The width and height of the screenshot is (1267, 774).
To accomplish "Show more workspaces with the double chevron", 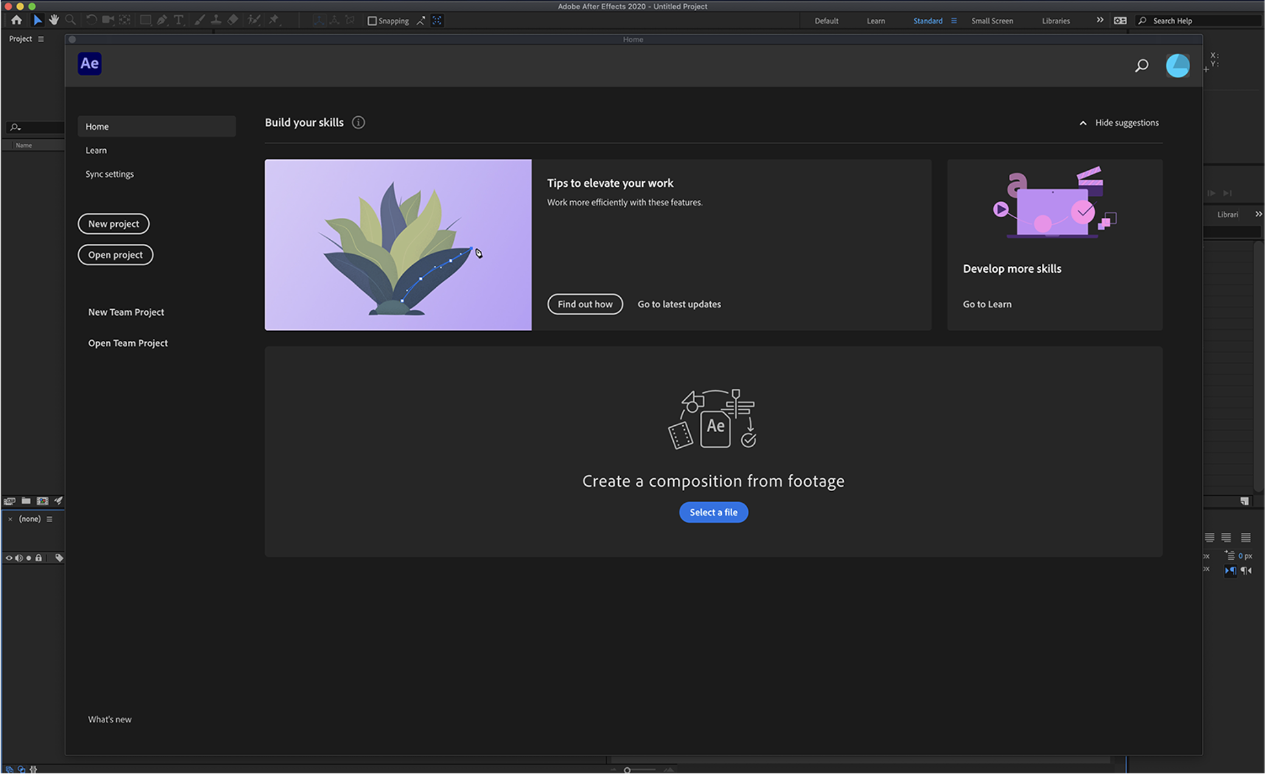I will (1100, 20).
